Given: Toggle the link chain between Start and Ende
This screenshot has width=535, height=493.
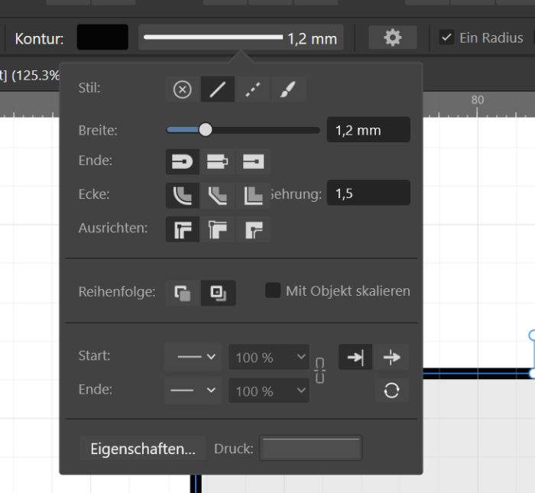Looking at the screenshot, I should click(x=319, y=371).
